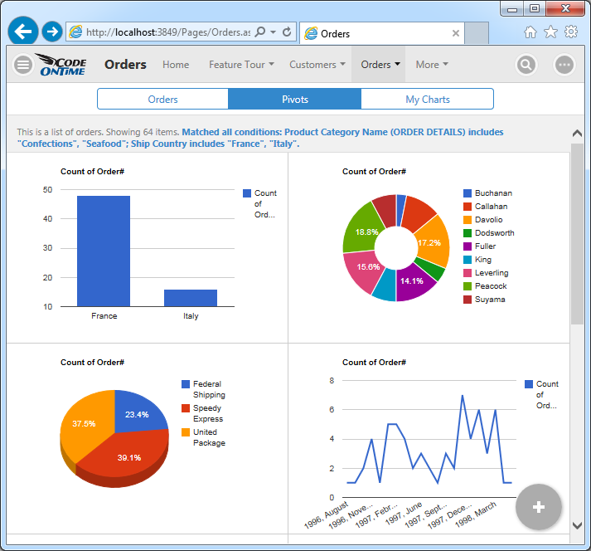
Task: Click the browser home icon
Action: 530,32
